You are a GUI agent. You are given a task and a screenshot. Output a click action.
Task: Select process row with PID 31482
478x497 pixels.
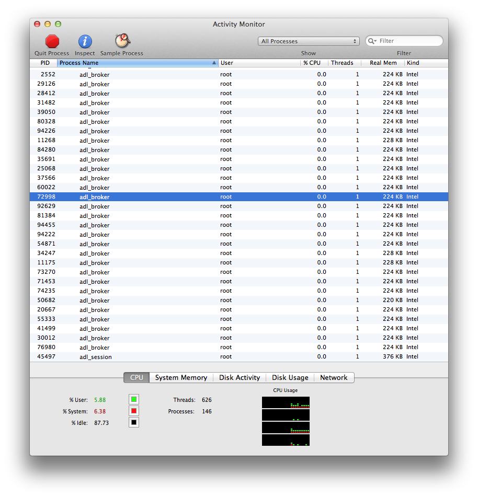[239, 103]
